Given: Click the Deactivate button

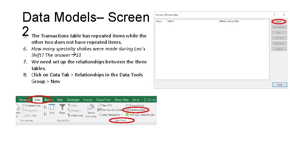Looking at the screenshot, I should 279,43.
